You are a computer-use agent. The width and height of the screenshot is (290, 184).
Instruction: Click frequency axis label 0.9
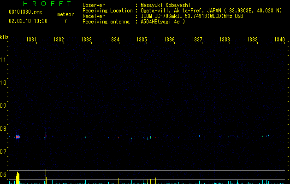pyautogui.click(x=4, y=106)
